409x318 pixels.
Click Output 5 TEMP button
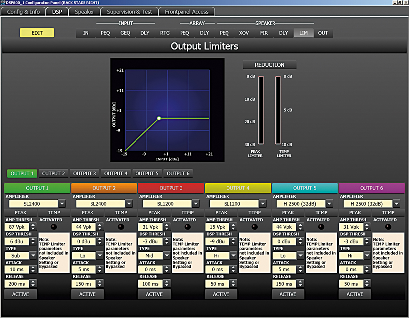pyautogui.click(x=321, y=212)
